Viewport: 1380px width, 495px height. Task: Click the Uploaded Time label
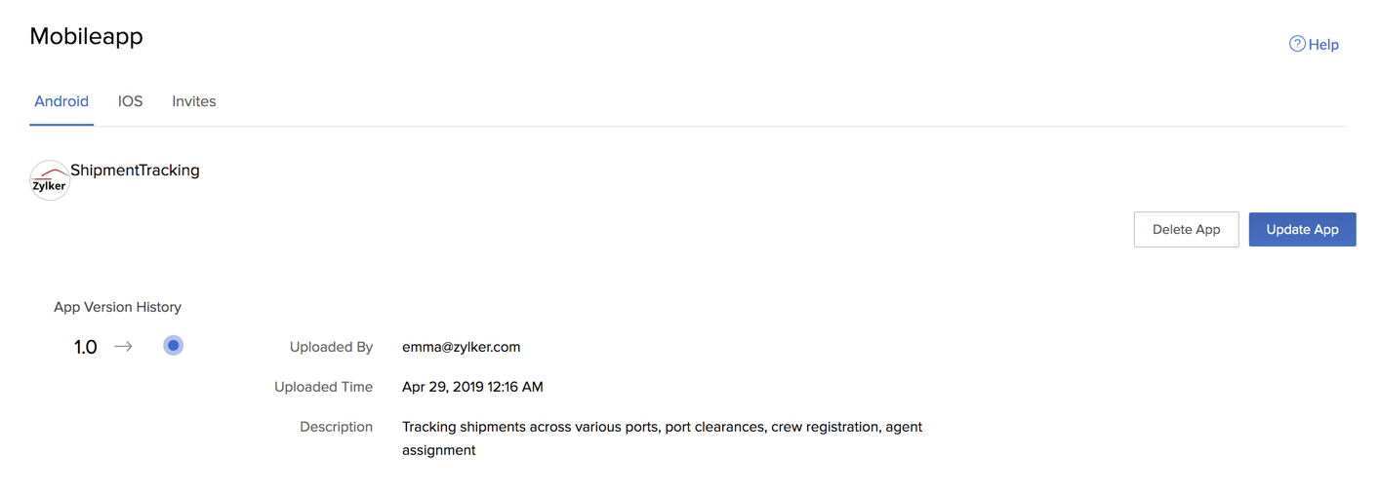click(323, 387)
